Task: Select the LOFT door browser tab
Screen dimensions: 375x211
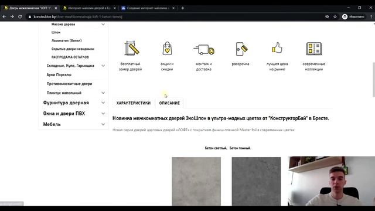Action: (x=30, y=8)
